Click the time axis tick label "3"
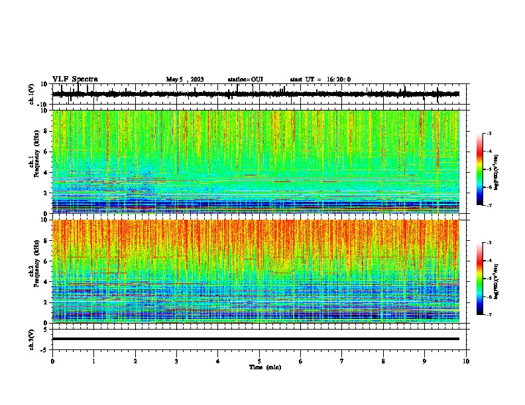The height and width of the screenshot is (405, 525). [x=176, y=361]
